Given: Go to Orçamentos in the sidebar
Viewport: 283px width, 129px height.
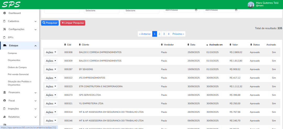Looking at the screenshot, I should [14, 60].
